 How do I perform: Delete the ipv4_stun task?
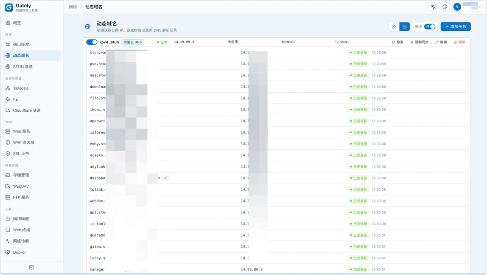pyautogui.click(x=459, y=42)
